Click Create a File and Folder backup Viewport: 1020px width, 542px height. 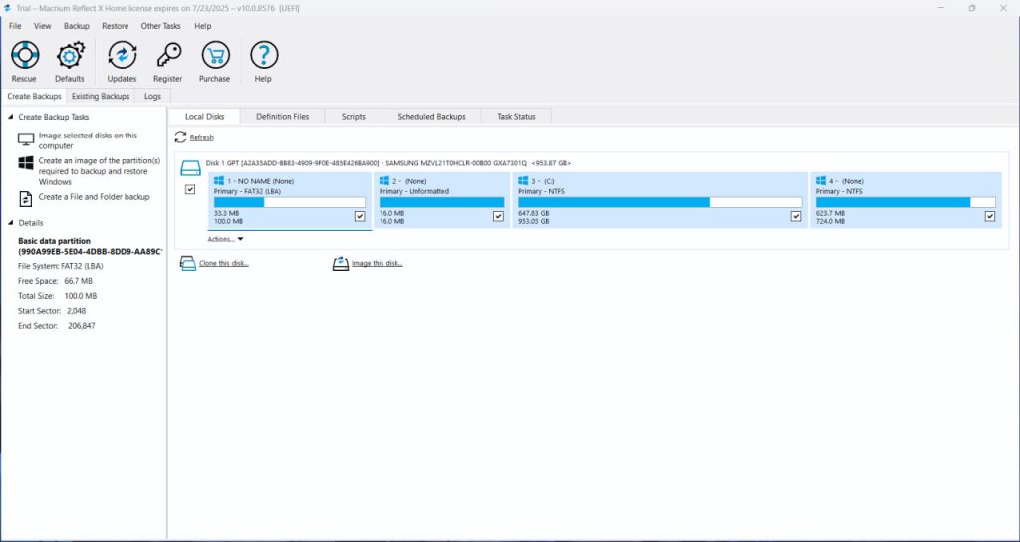95,197
